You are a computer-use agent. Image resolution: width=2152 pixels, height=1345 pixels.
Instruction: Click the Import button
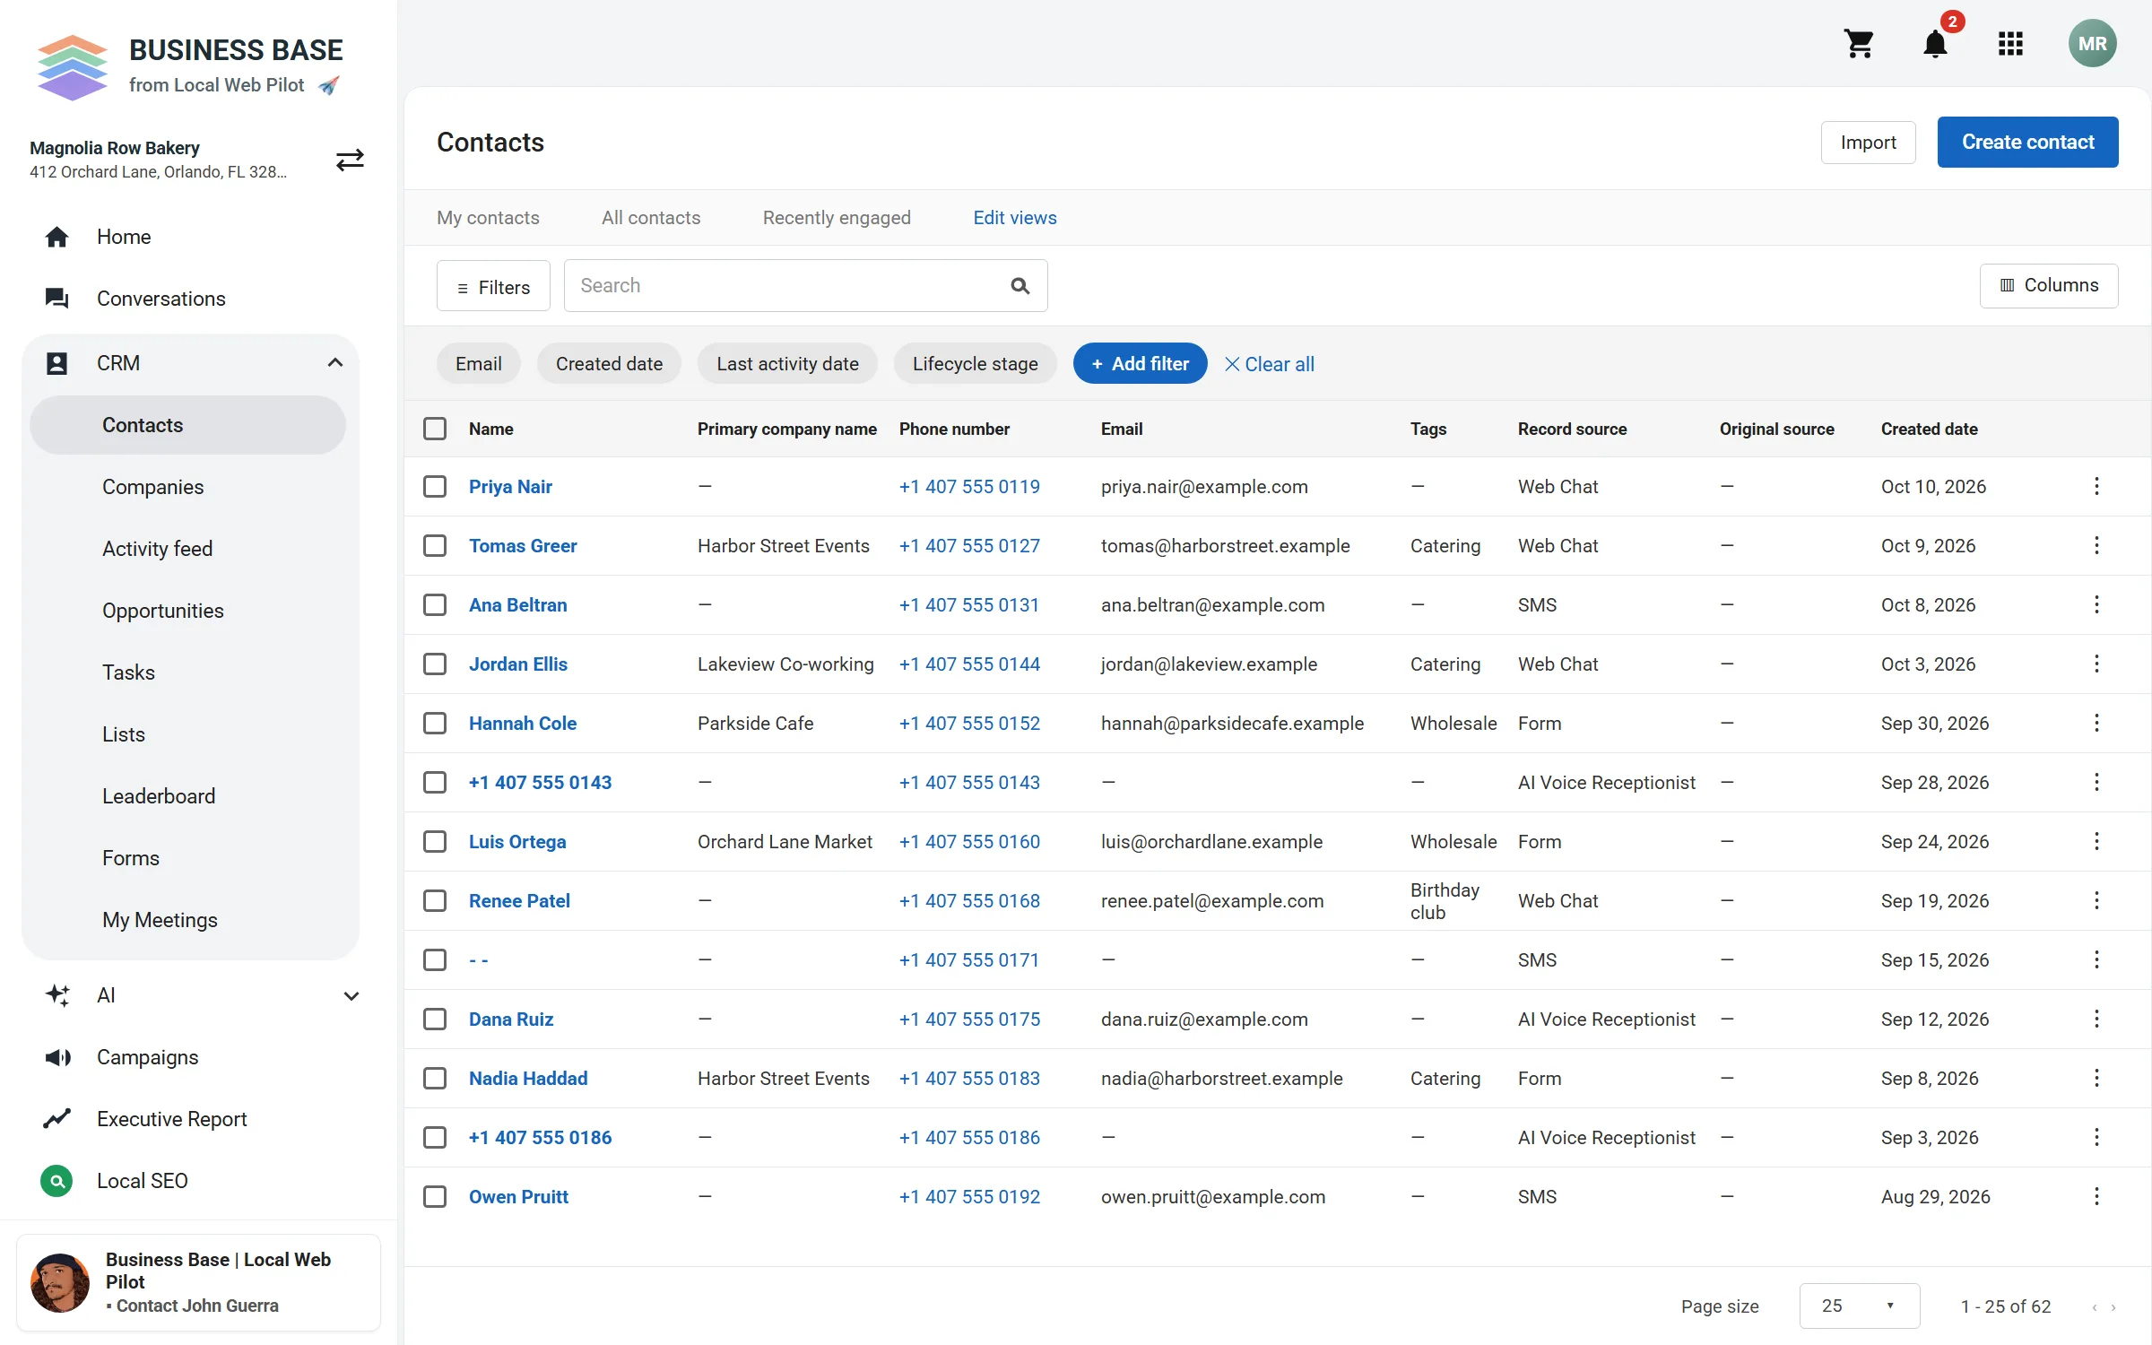click(x=1868, y=143)
